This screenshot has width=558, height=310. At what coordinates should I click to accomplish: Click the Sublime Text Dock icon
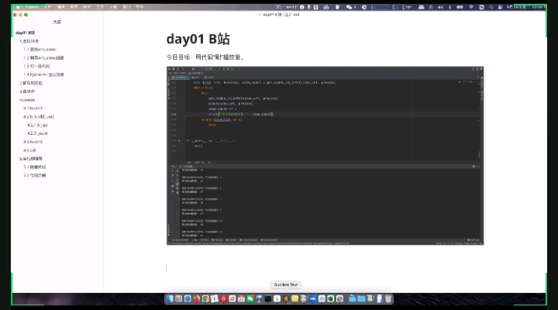tap(286, 298)
